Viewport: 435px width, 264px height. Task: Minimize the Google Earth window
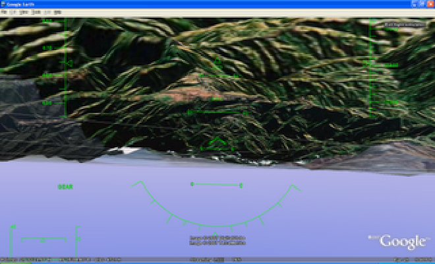[x=415, y=4]
